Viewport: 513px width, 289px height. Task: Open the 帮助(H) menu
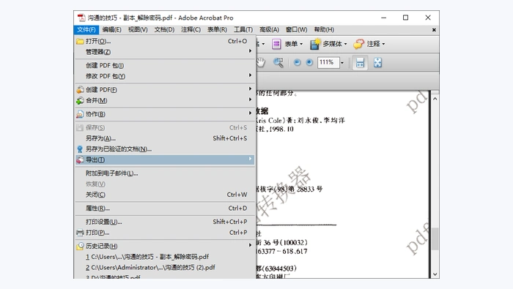tap(324, 30)
